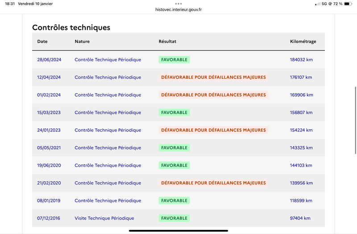The width and height of the screenshot is (357, 234).
Task: Click Contrôle Technique Périodique for 12/04/2024
Action: pyautogui.click(x=108, y=77)
